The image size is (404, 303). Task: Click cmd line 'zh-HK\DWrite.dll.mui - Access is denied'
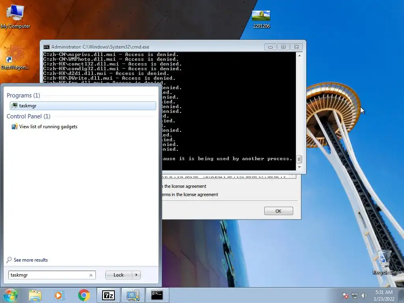(x=109, y=78)
